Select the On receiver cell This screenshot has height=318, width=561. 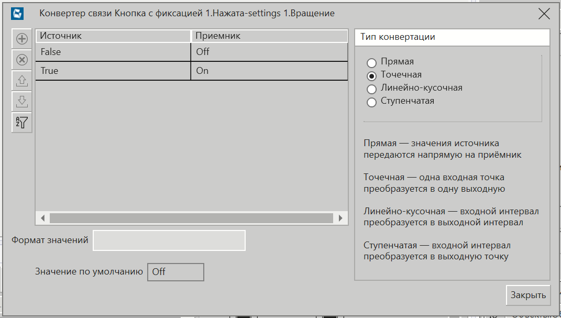[269, 71]
